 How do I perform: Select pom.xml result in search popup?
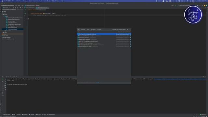104,41
